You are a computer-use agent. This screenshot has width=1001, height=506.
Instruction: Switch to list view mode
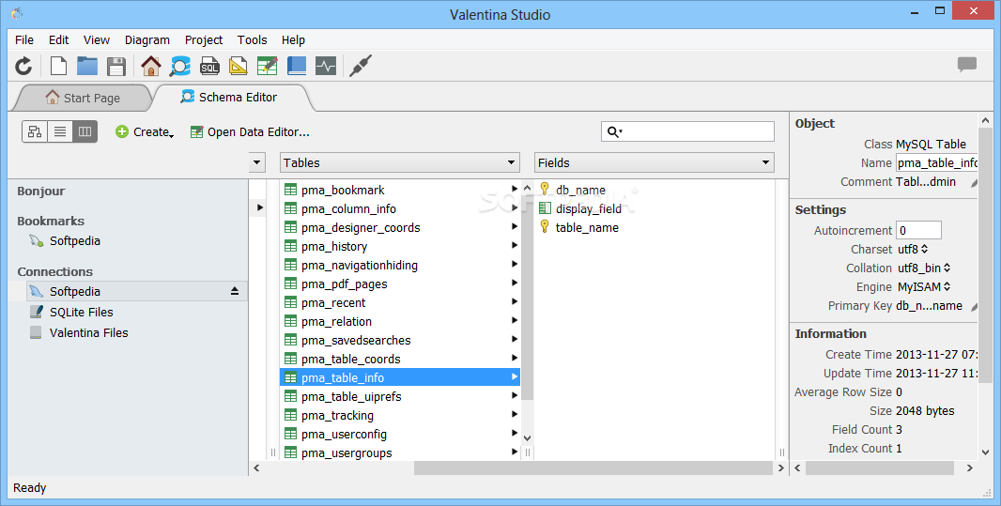[60, 131]
